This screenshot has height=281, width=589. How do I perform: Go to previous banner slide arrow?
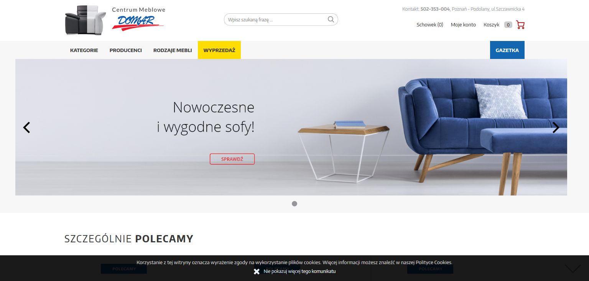[x=26, y=127]
